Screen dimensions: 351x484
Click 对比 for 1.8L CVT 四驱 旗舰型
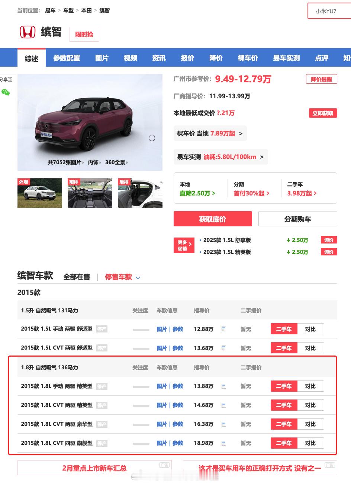click(x=310, y=443)
